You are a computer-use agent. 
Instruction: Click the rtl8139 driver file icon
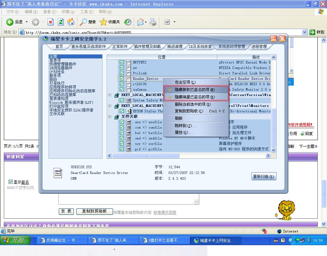pyautogui.click(x=129, y=84)
